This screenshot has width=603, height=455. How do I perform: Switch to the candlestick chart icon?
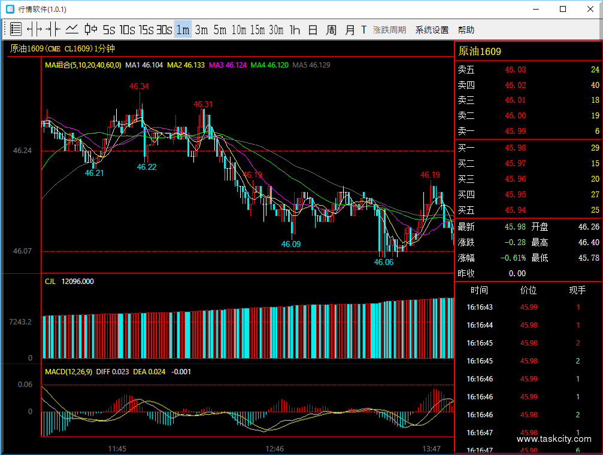90,29
